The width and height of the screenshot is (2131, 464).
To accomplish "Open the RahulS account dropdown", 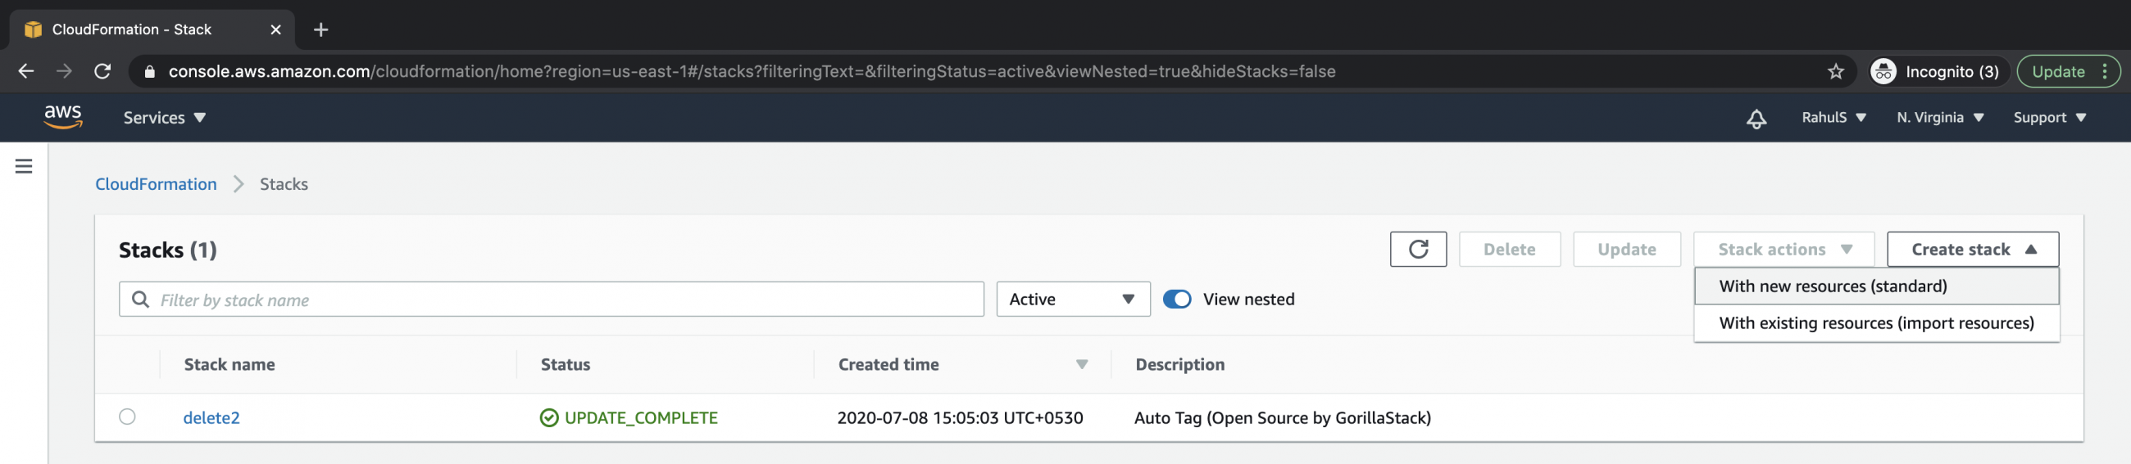I will point(1833,118).
